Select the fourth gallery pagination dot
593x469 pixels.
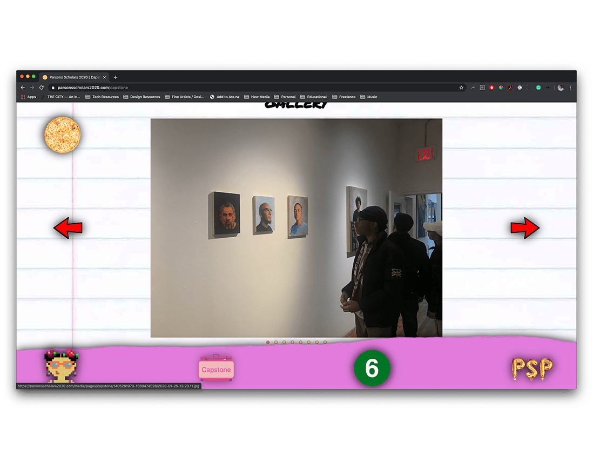(292, 343)
